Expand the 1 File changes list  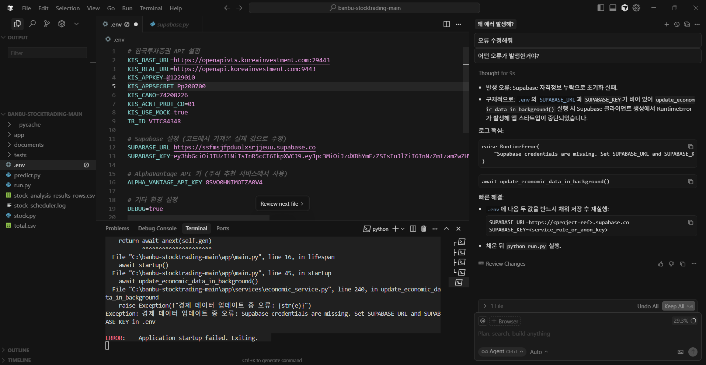493,306
